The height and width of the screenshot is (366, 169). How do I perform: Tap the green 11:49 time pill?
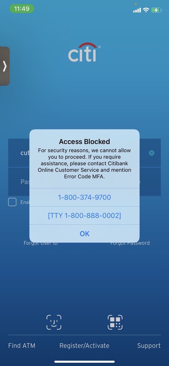(x=22, y=9)
